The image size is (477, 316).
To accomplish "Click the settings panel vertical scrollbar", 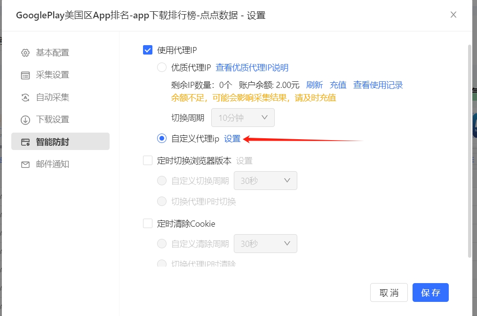I will 469,151.
